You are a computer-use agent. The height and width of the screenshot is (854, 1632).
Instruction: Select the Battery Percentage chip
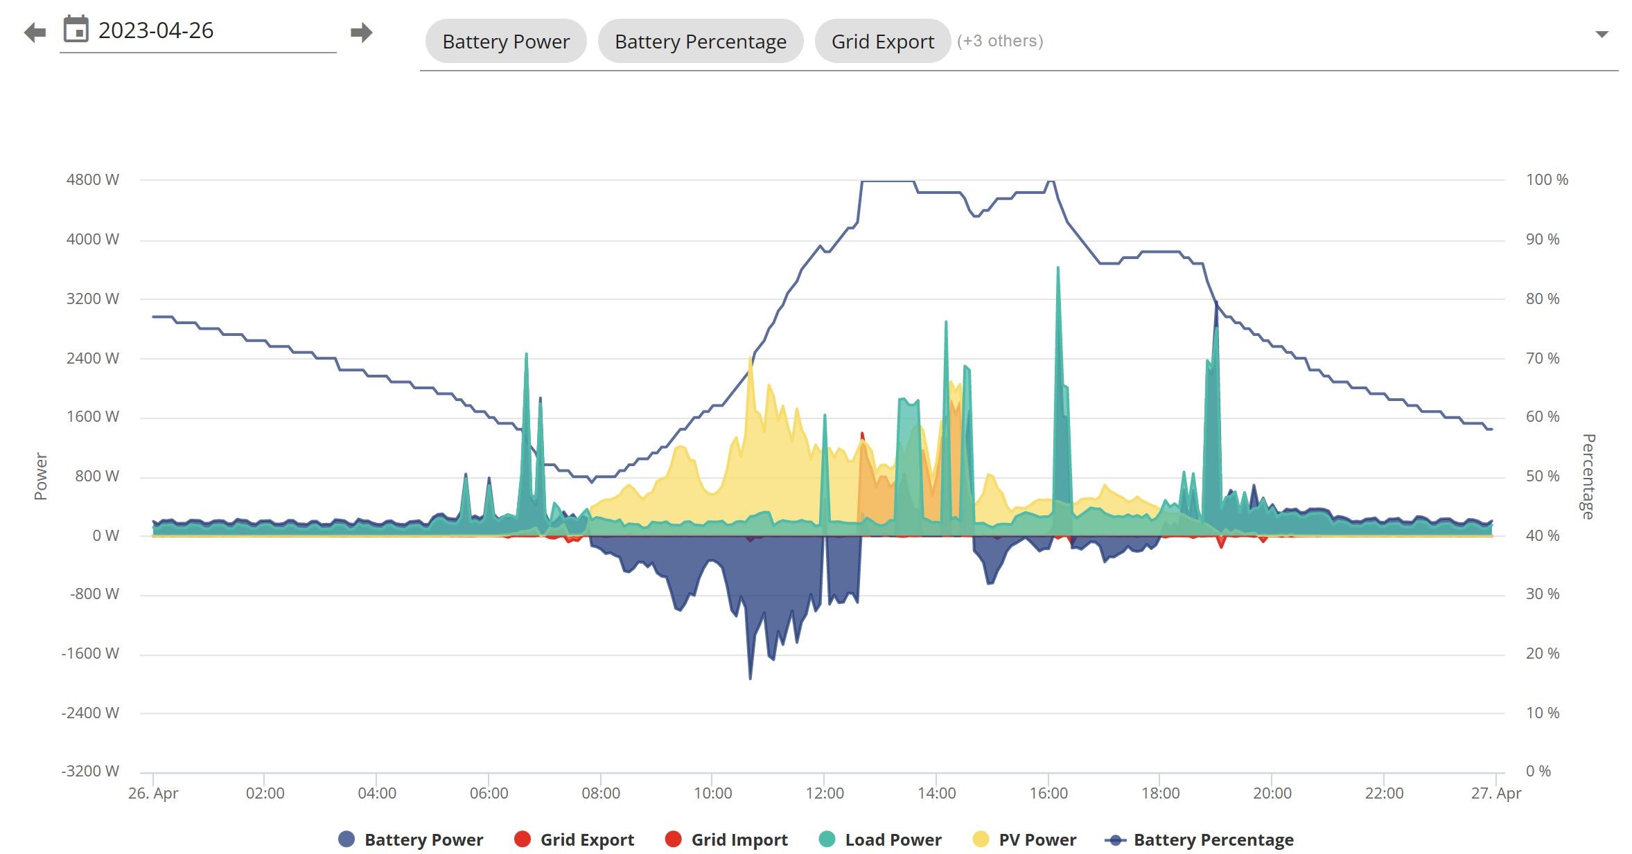click(701, 41)
